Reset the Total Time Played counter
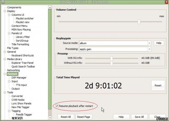The height and width of the screenshot is (121, 169). (158, 85)
